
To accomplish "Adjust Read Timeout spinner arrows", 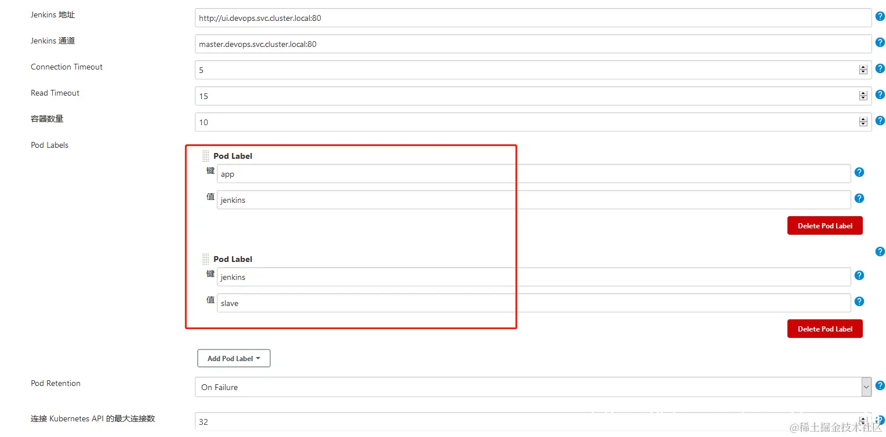I will tap(863, 96).
